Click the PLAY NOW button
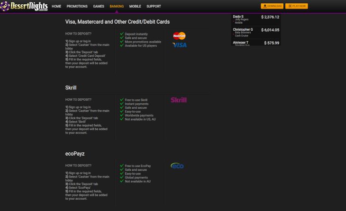The width and height of the screenshot is (346, 211). 297,6
